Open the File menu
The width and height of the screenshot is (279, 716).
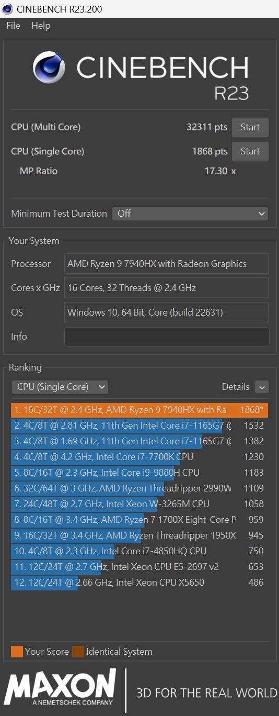click(x=13, y=26)
